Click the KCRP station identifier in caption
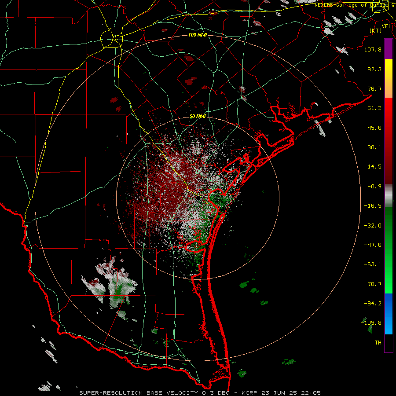The image size is (396, 396). (249, 393)
